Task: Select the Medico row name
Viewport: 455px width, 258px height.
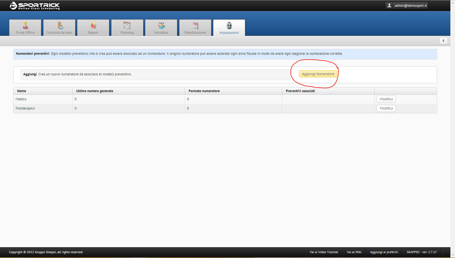Action: (21, 99)
